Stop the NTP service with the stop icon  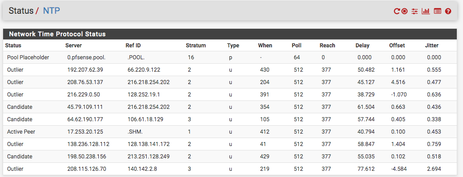coord(405,11)
